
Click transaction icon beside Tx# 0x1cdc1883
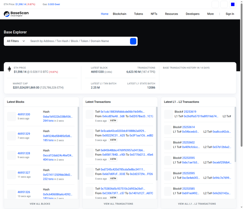click(x=90, y=114)
